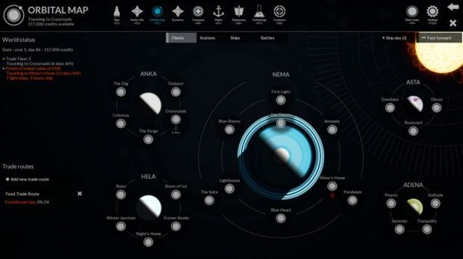Screen dimensions: 463x259
Task: Delete the Food Trade Route
Action: coord(79,194)
